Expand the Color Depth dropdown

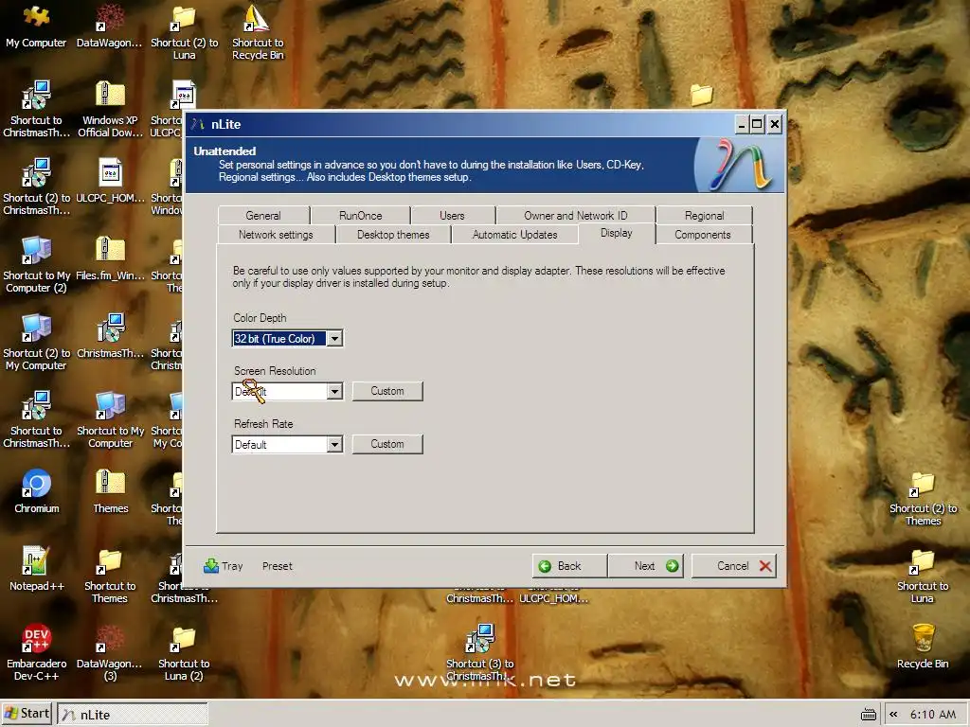click(334, 338)
